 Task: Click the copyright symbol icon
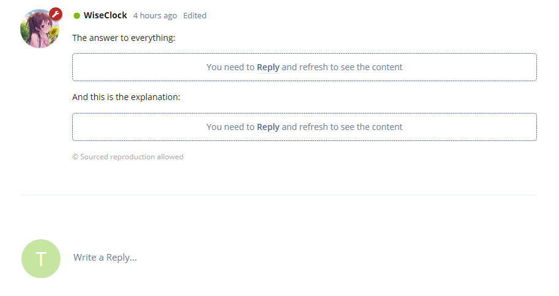click(75, 157)
